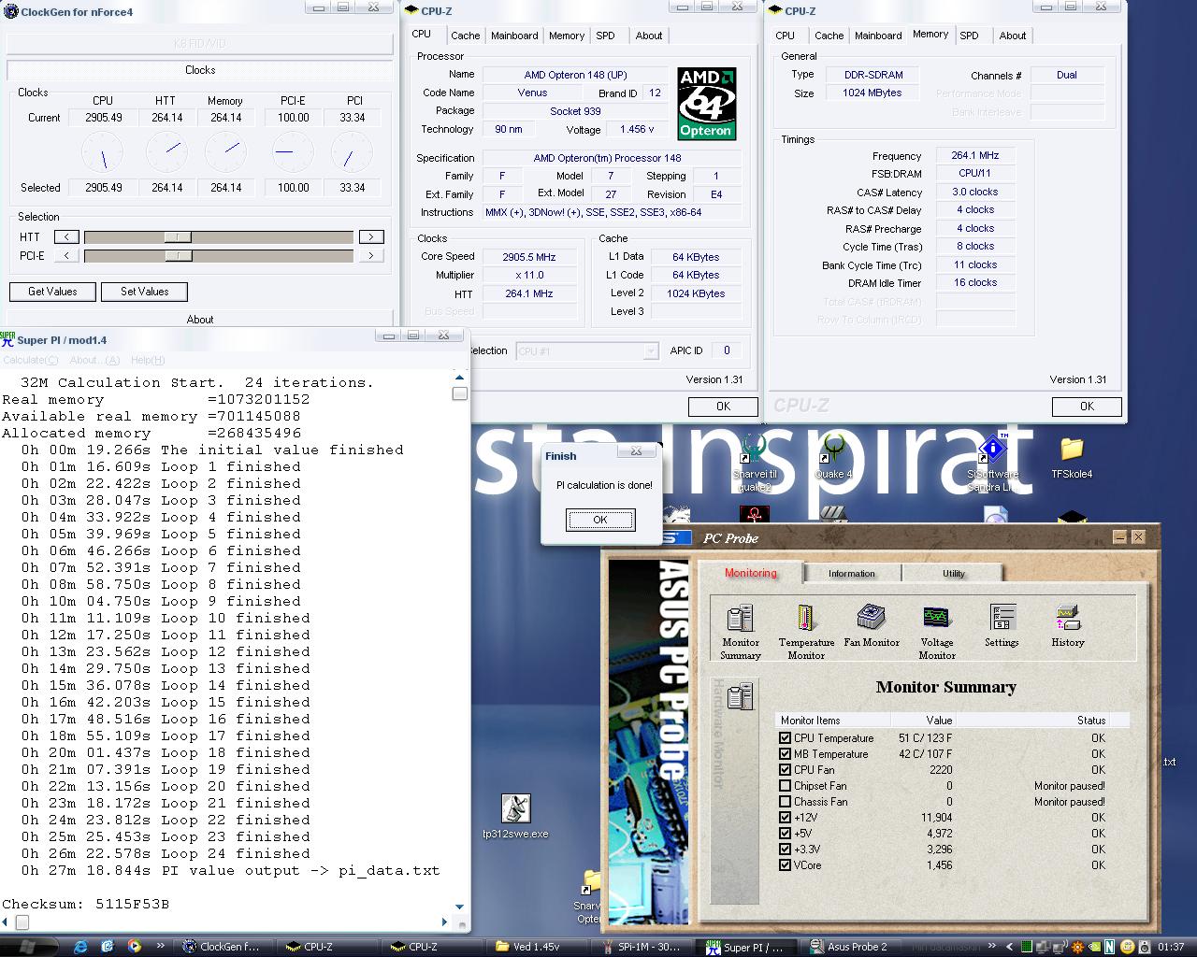Click the Snarvei til quake2 desktop shortcut
This screenshot has height=957, width=1197.
point(753,464)
